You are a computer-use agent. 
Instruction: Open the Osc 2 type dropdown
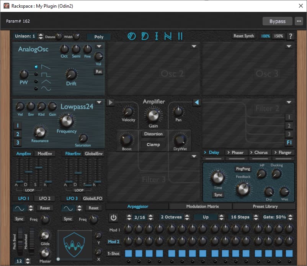(x=194, y=46)
